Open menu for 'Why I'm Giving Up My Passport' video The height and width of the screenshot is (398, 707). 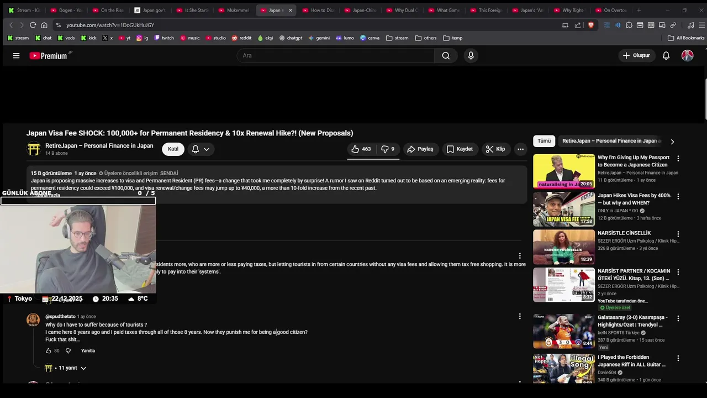[678, 158]
